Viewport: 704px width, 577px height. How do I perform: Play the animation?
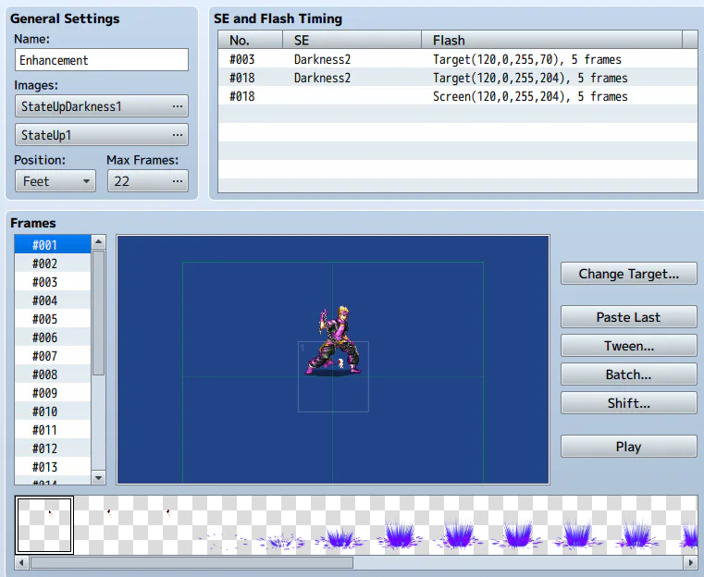coord(628,447)
